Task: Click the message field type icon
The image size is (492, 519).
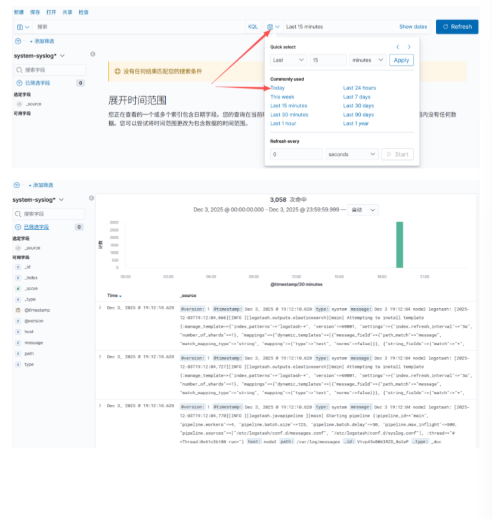Action: tap(18, 343)
